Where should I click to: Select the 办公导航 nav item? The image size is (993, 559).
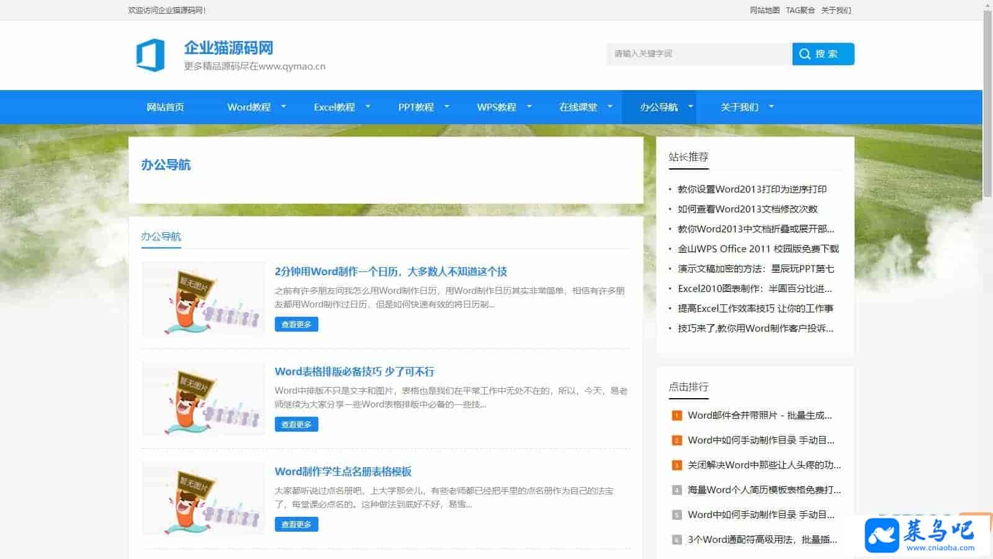tap(658, 107)
